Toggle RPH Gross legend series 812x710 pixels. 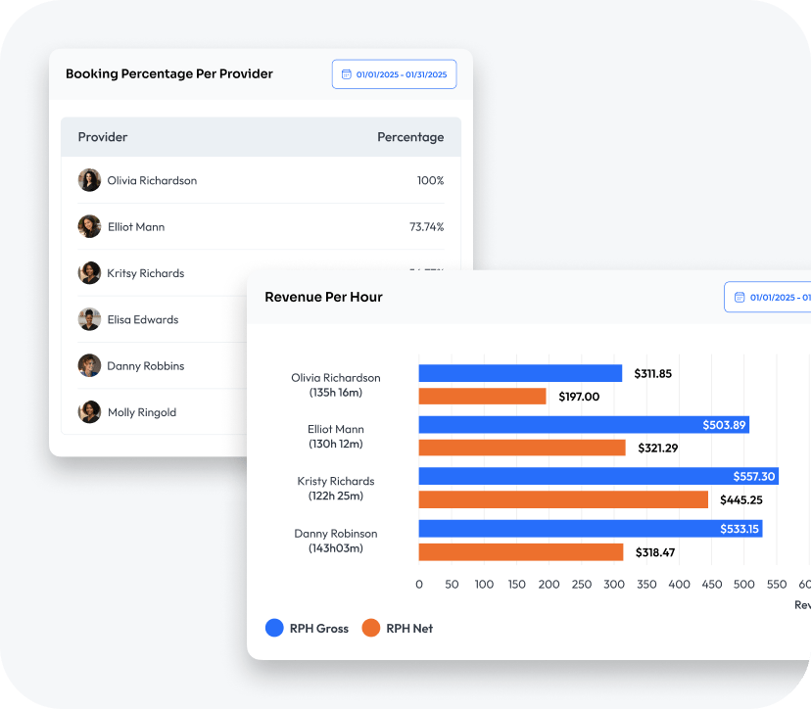(307, 628)
